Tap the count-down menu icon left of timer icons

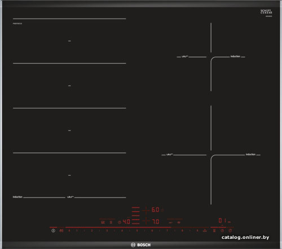coord(214,230)
